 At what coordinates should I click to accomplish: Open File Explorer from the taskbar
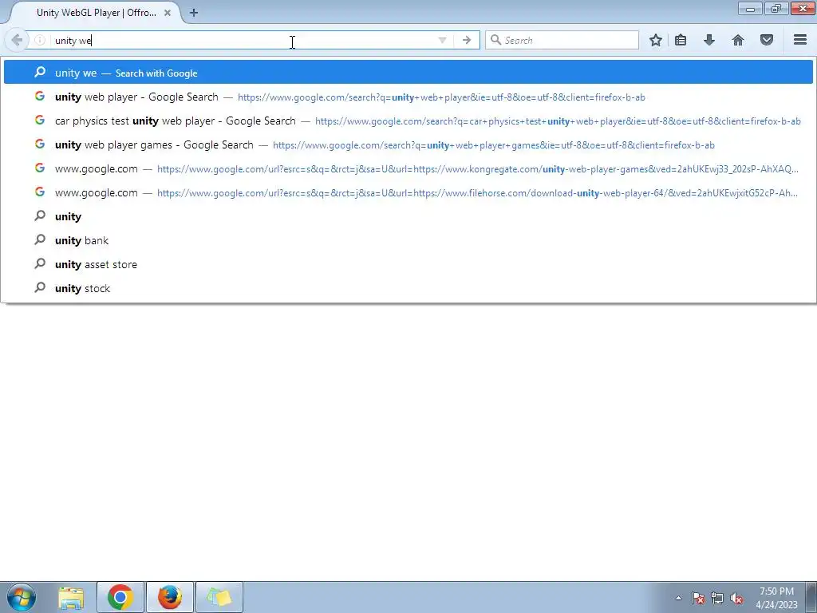click(x=71, y=597)
